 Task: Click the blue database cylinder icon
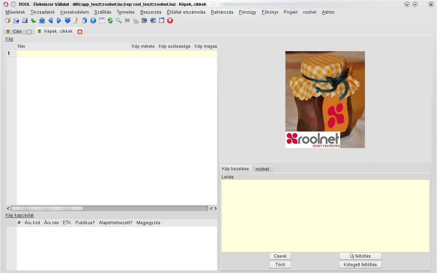85,21
